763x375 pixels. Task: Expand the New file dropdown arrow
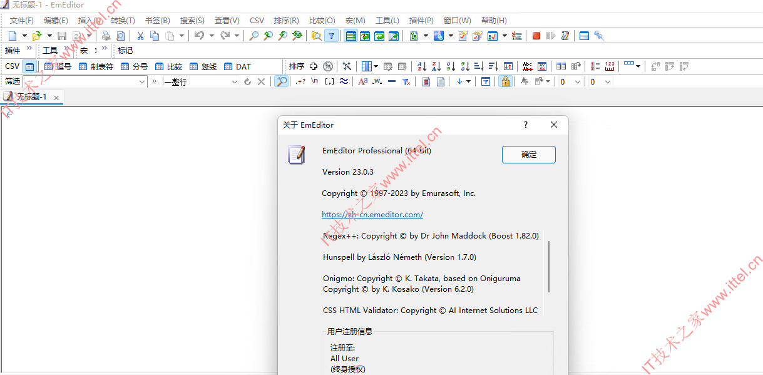tap(24, 36)
